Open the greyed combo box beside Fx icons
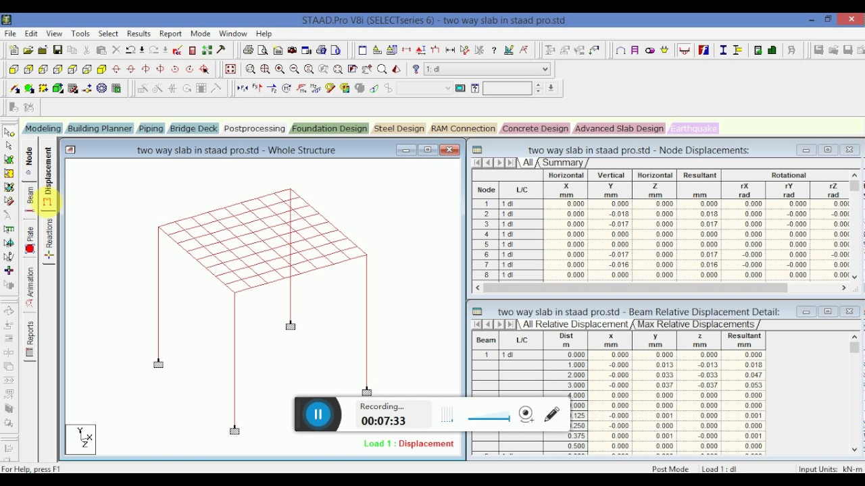This screenshot has height=486, width=865. click(424, 88)
